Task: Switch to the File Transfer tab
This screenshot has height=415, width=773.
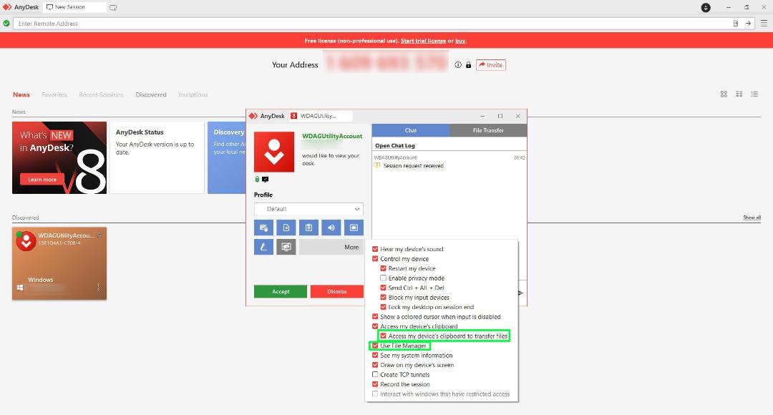Action: (x=488, y=130)
